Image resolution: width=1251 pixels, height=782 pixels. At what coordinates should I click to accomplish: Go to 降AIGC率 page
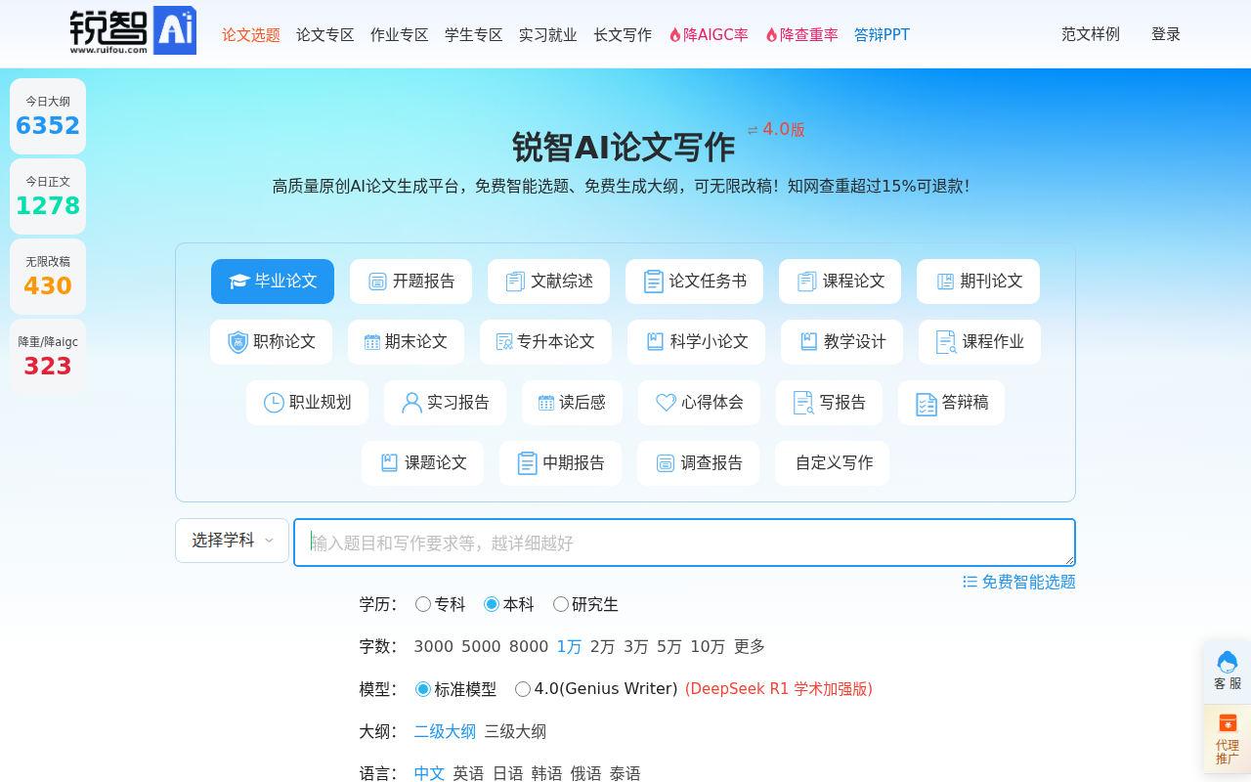(709, 35)
